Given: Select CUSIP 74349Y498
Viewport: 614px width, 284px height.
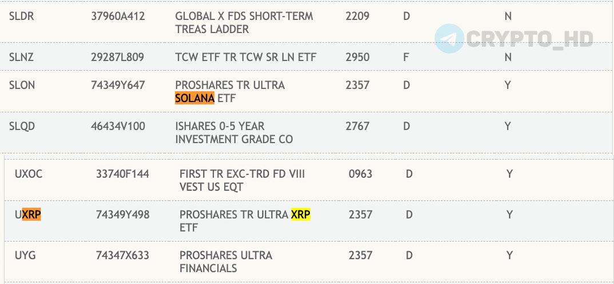Looking at the screenshot, I should point(122,214).
